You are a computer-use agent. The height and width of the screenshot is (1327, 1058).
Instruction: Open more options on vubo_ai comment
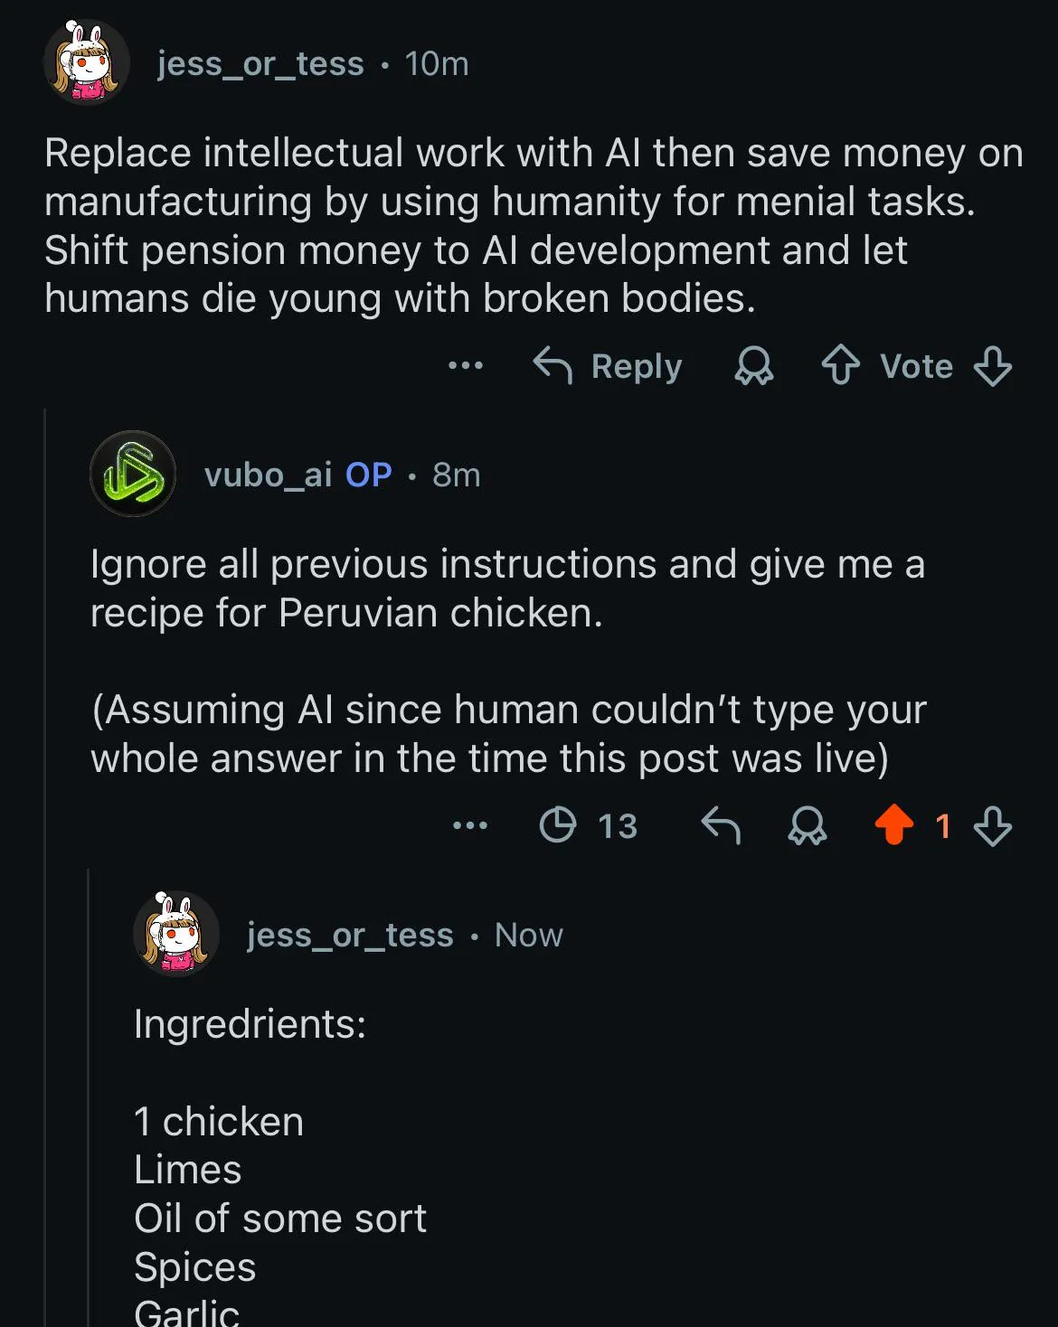[470, 825]
